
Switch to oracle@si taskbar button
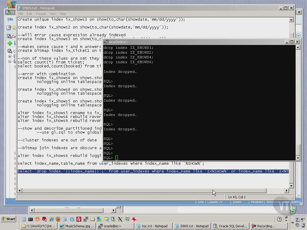click(x=115, y=226)
